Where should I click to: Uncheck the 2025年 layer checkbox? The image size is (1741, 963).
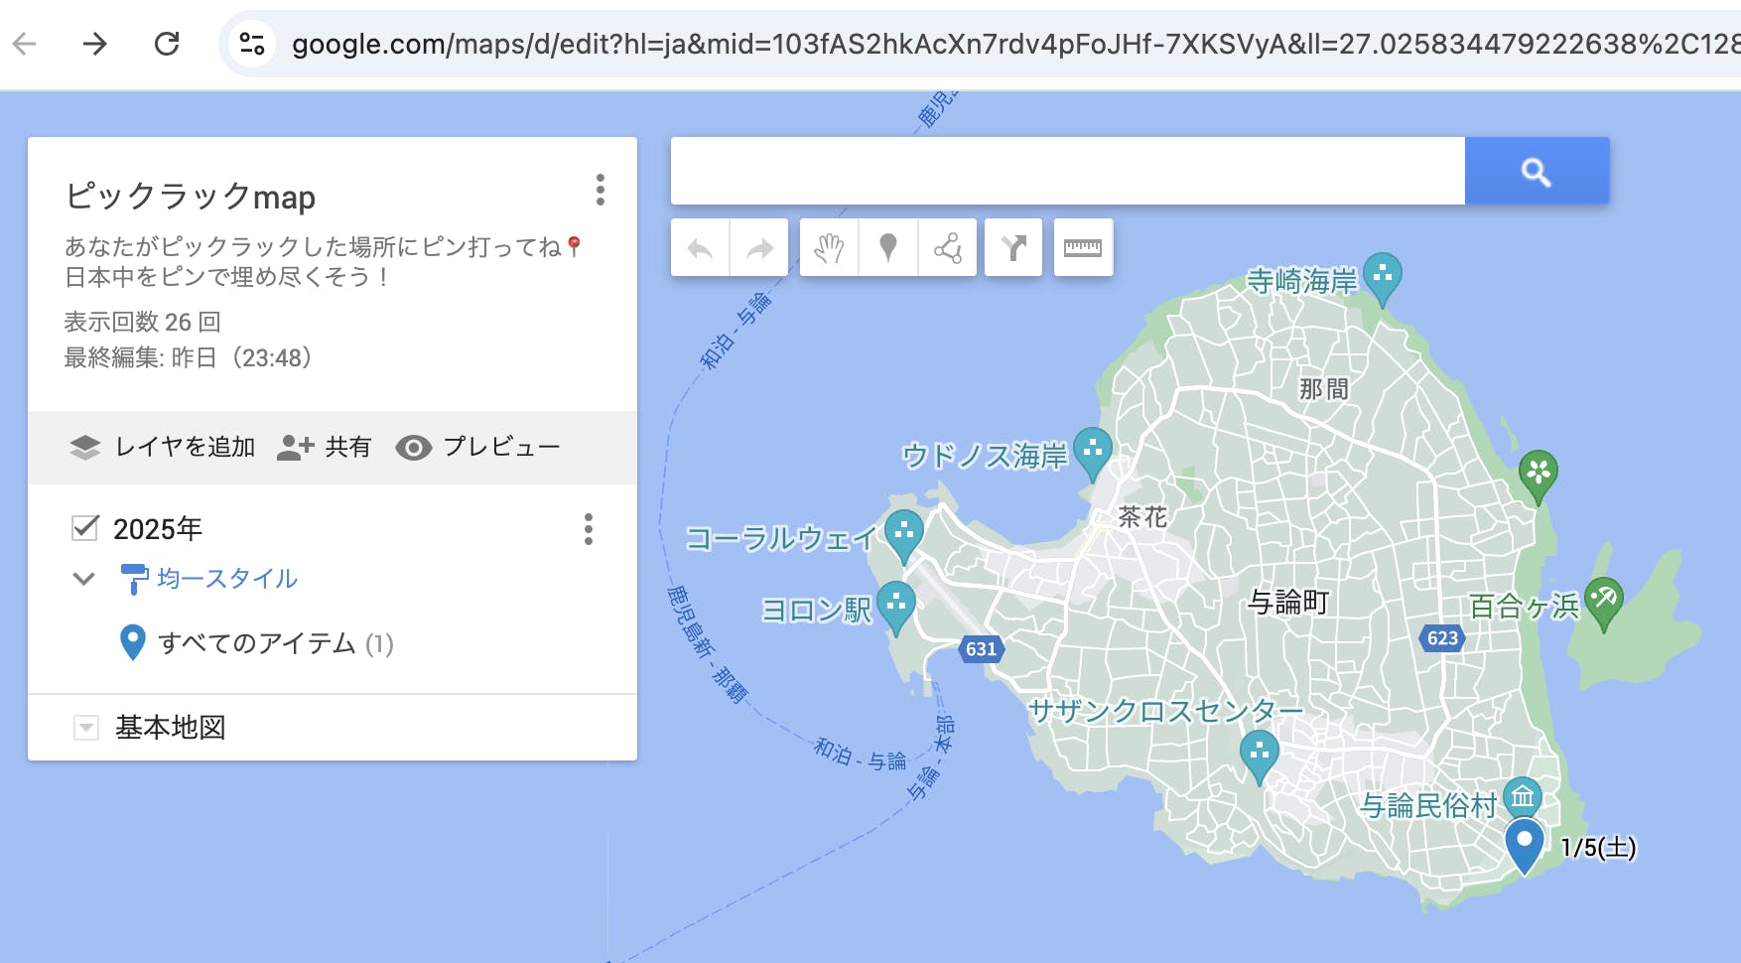click(x=85, y=528)
